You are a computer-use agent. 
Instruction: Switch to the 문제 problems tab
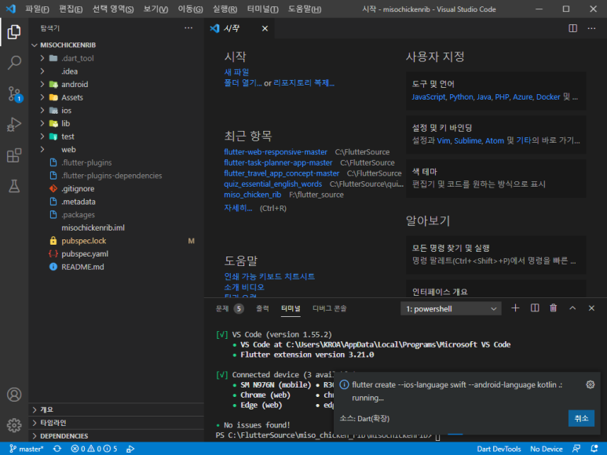229,308
